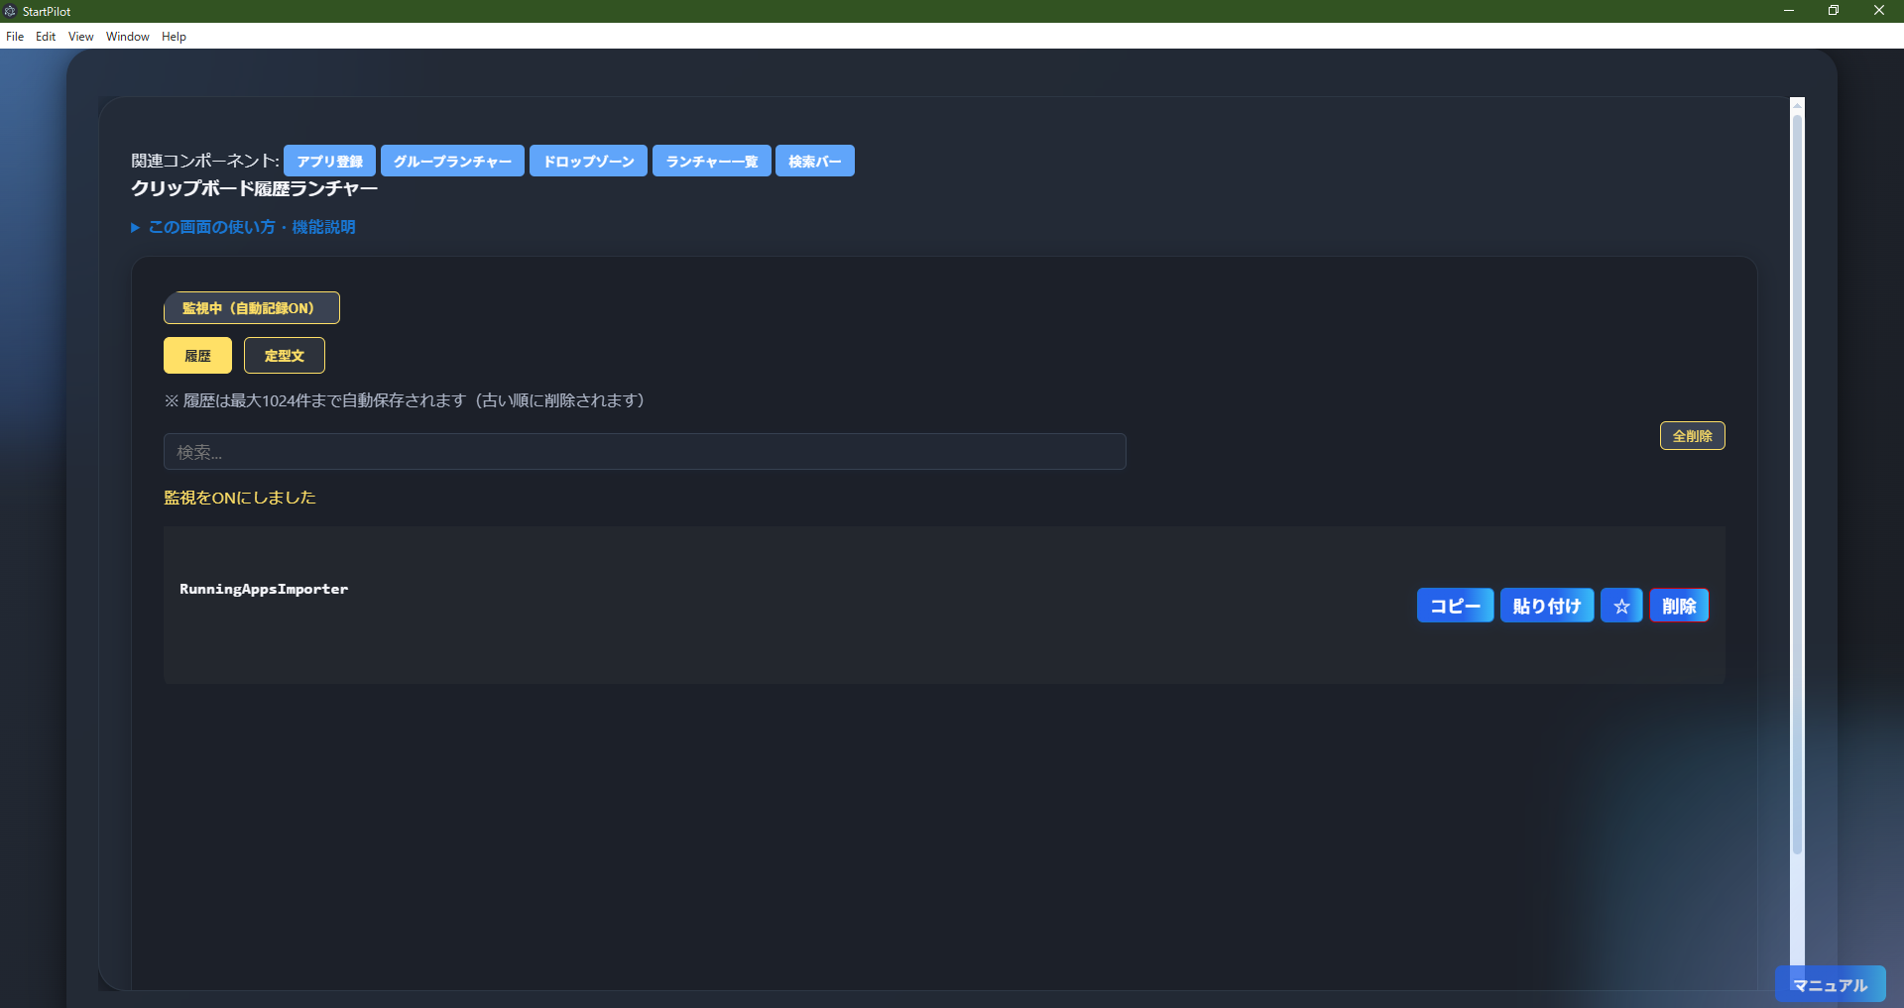Screen dimensions: 1904x1008
Task: Click the 検索 search input field
Action: 645,452
